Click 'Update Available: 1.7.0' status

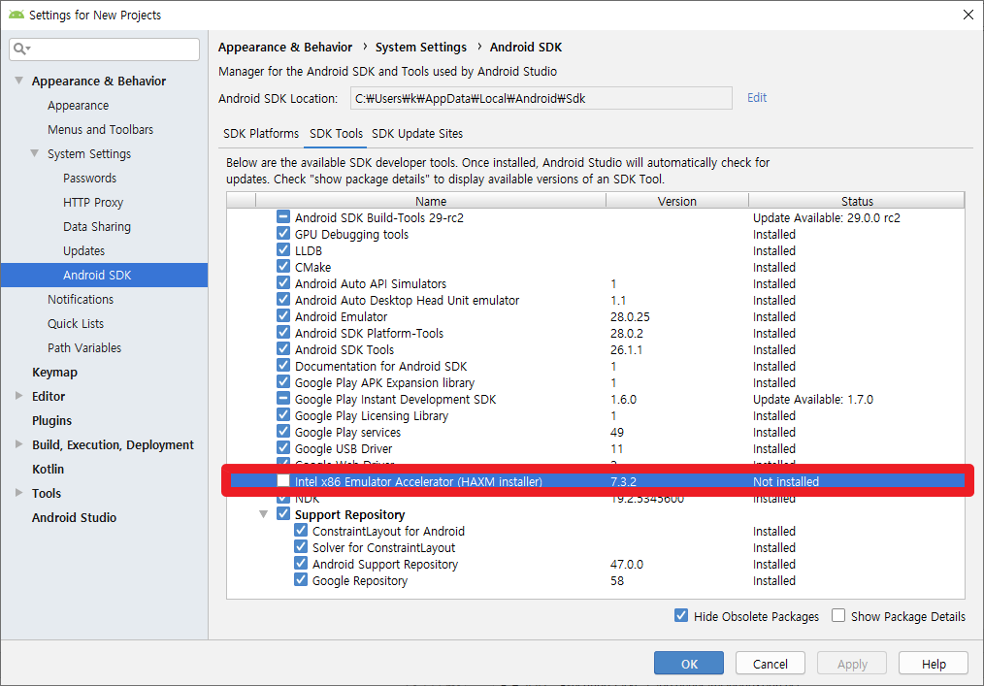[812, 399]
